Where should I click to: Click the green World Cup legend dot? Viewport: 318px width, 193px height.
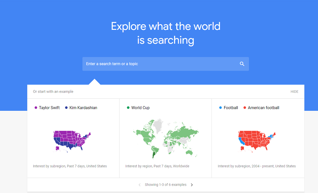tap(128, 108)
